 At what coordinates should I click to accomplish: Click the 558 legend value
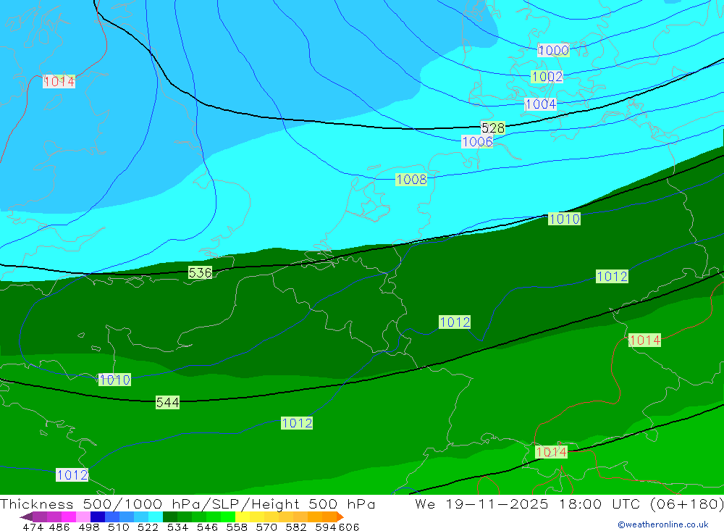(237, 527)
